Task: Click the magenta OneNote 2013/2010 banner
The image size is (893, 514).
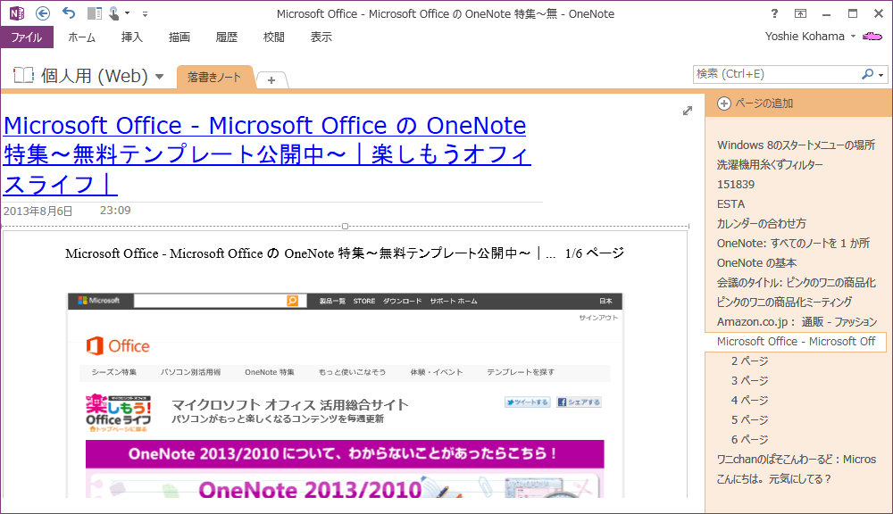Action: (x=345, y=453)
